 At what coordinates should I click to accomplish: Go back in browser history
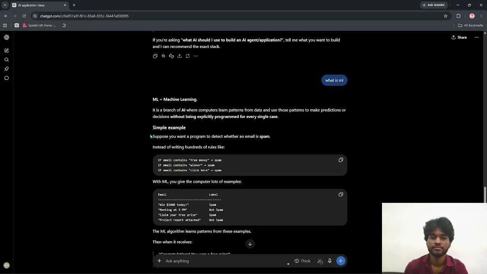click(x=6, y=16)
